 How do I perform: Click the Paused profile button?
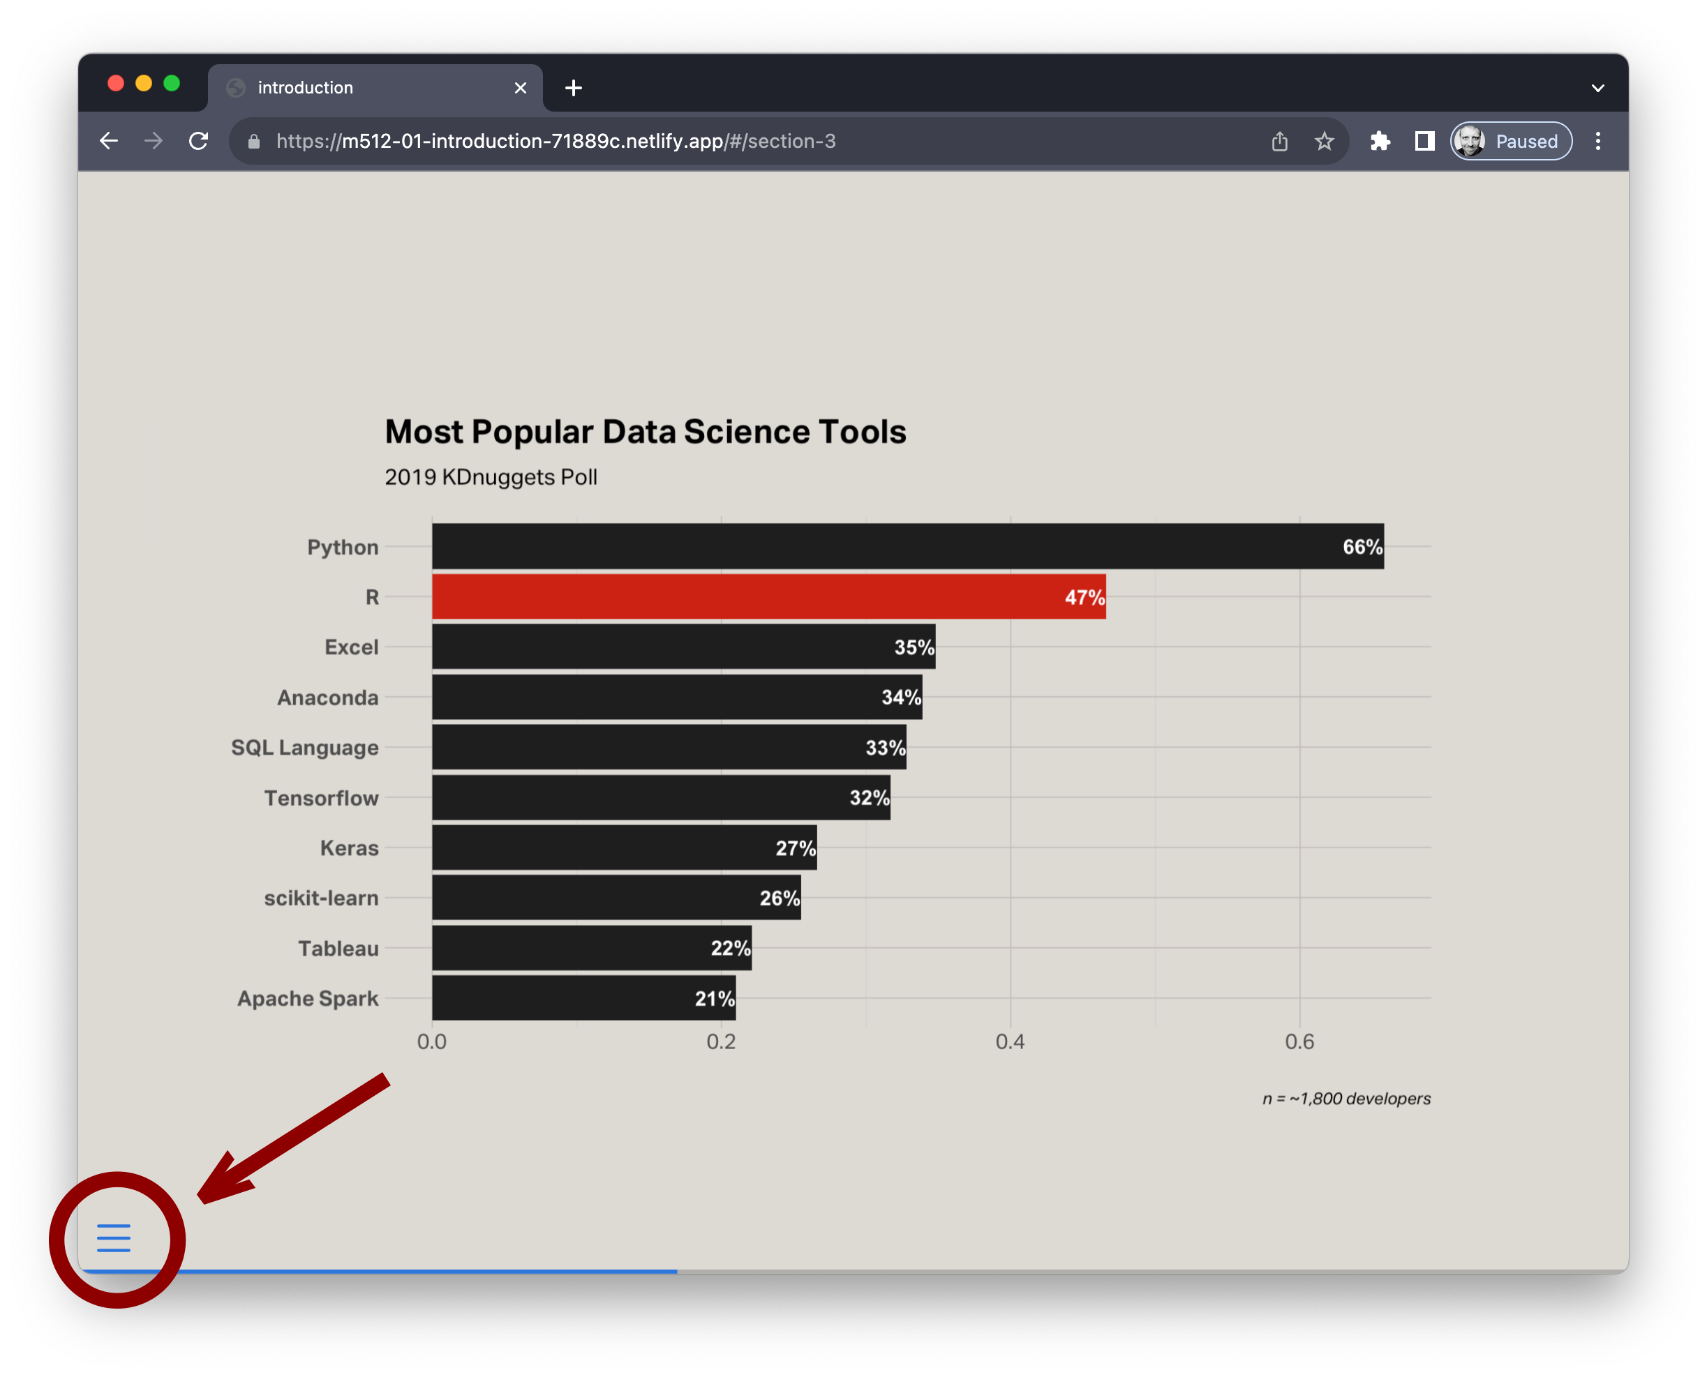(x=1510, y=141)
